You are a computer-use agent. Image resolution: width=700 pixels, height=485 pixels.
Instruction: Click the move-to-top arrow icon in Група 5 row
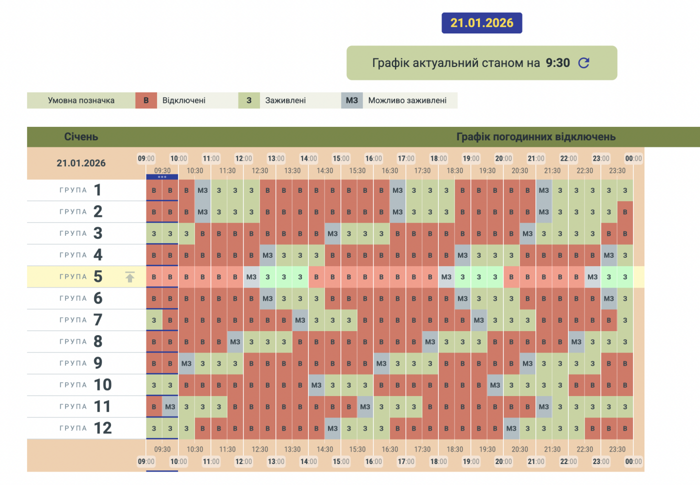tap(130, 277)
